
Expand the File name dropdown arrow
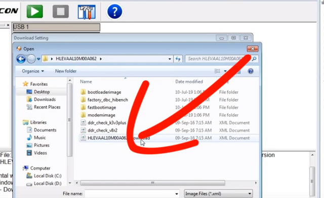click(x=177, y=193)
